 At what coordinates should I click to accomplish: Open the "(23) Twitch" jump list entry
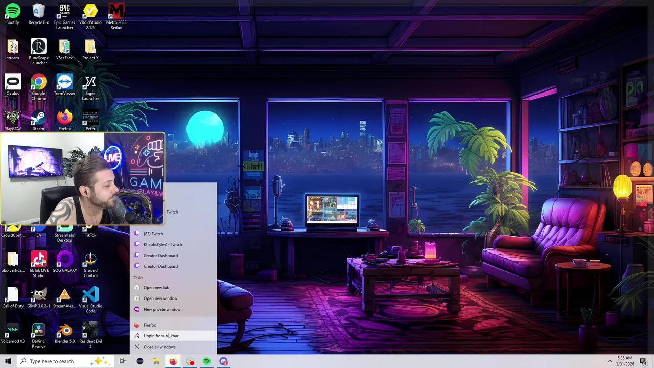[173, 234]
